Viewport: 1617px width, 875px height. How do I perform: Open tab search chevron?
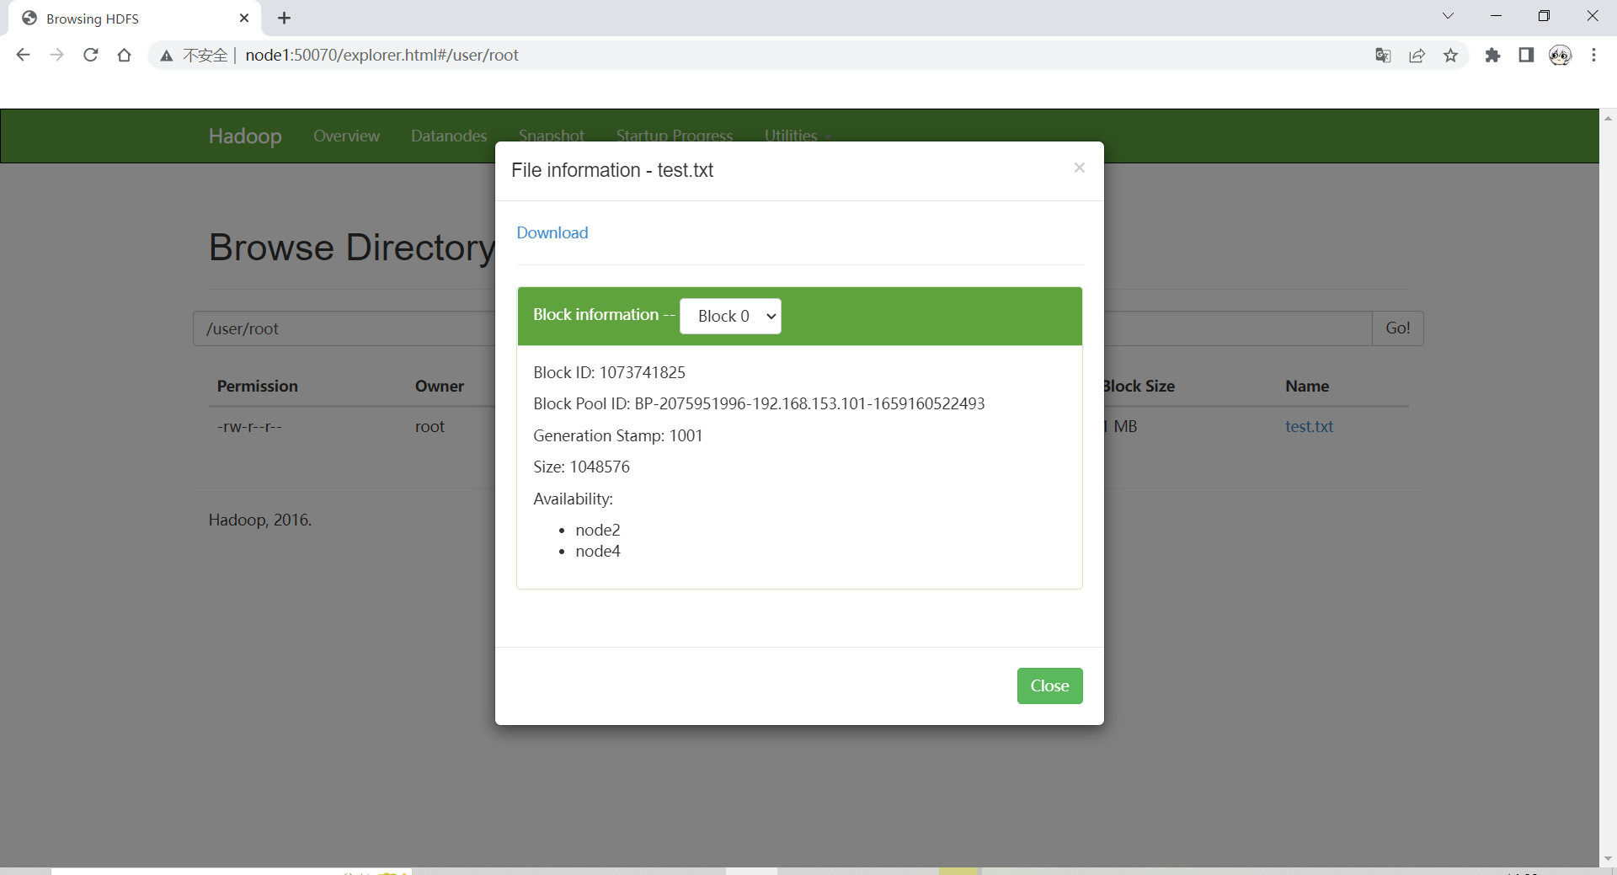tap(1448, 16)
